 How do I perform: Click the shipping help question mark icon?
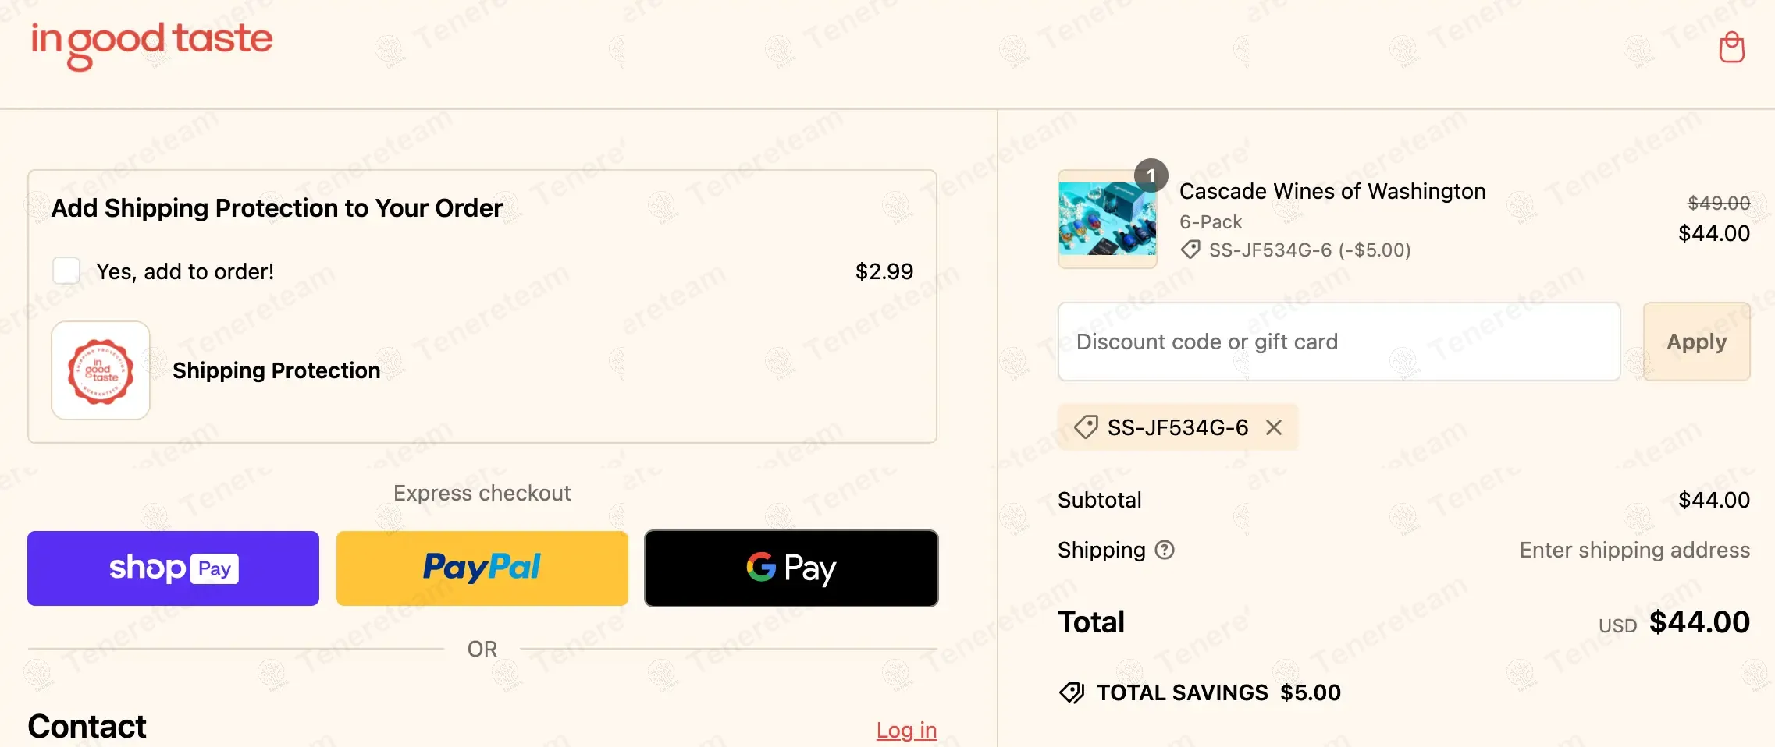[x=1165, y=551]
